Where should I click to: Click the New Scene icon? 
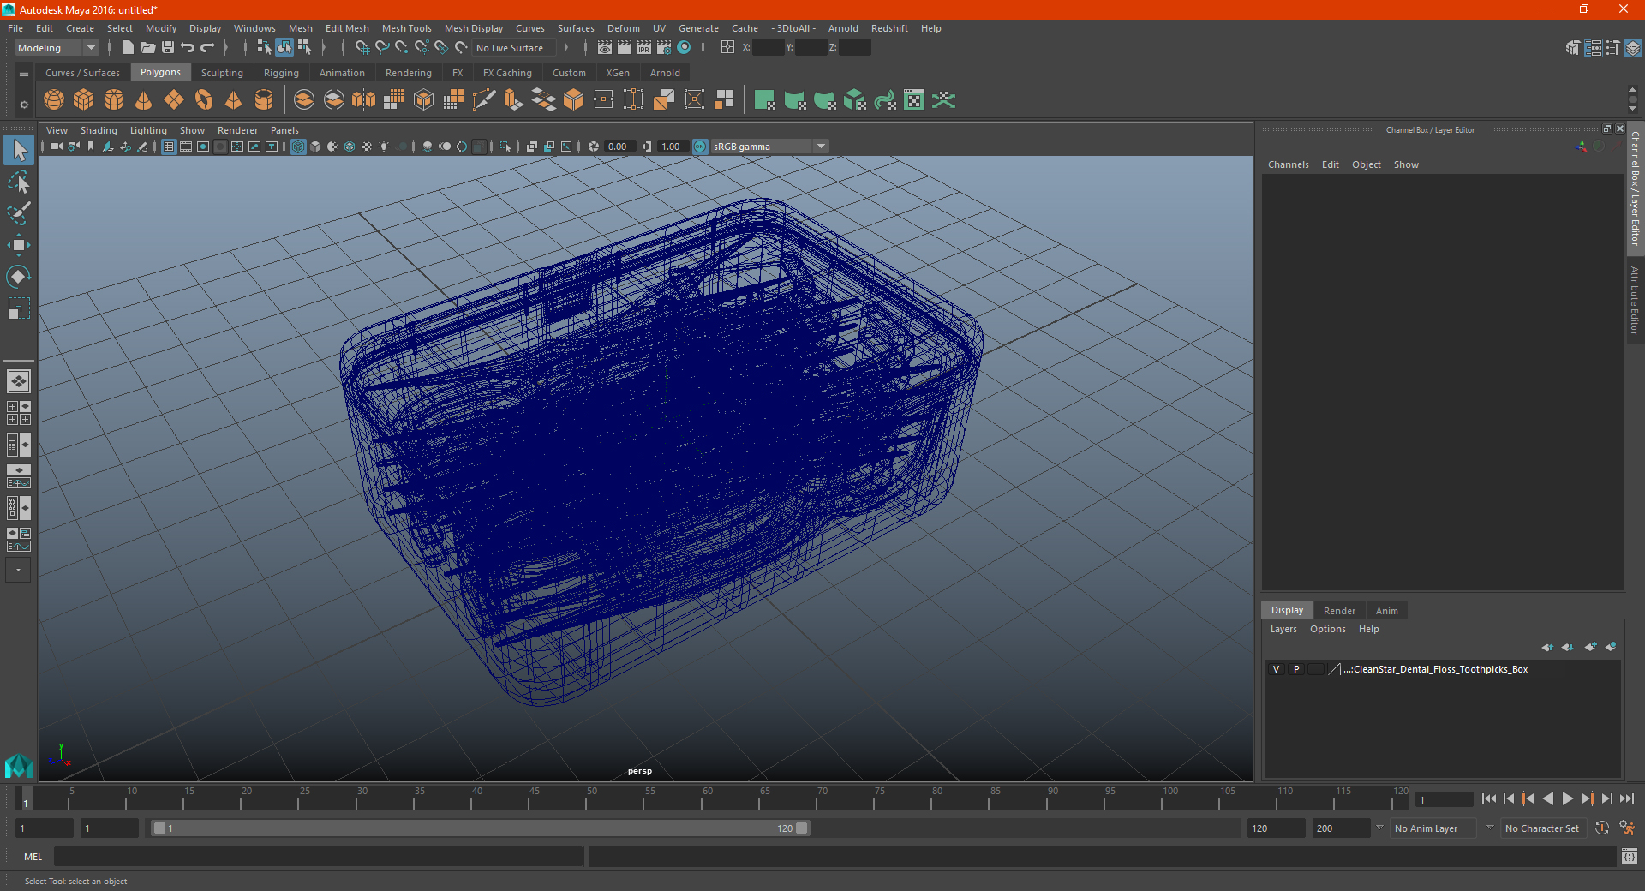pos(128,48)
